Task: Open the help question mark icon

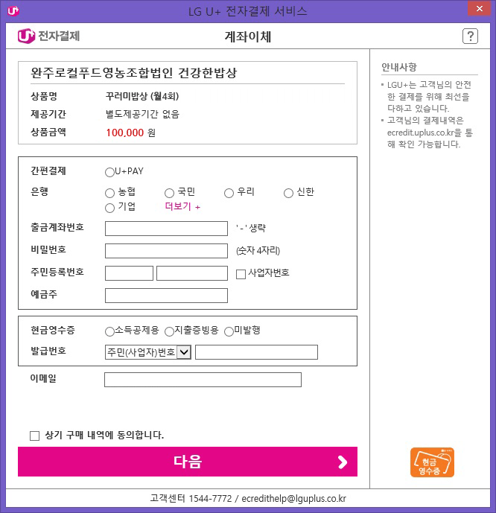Action: coord(470,36)
